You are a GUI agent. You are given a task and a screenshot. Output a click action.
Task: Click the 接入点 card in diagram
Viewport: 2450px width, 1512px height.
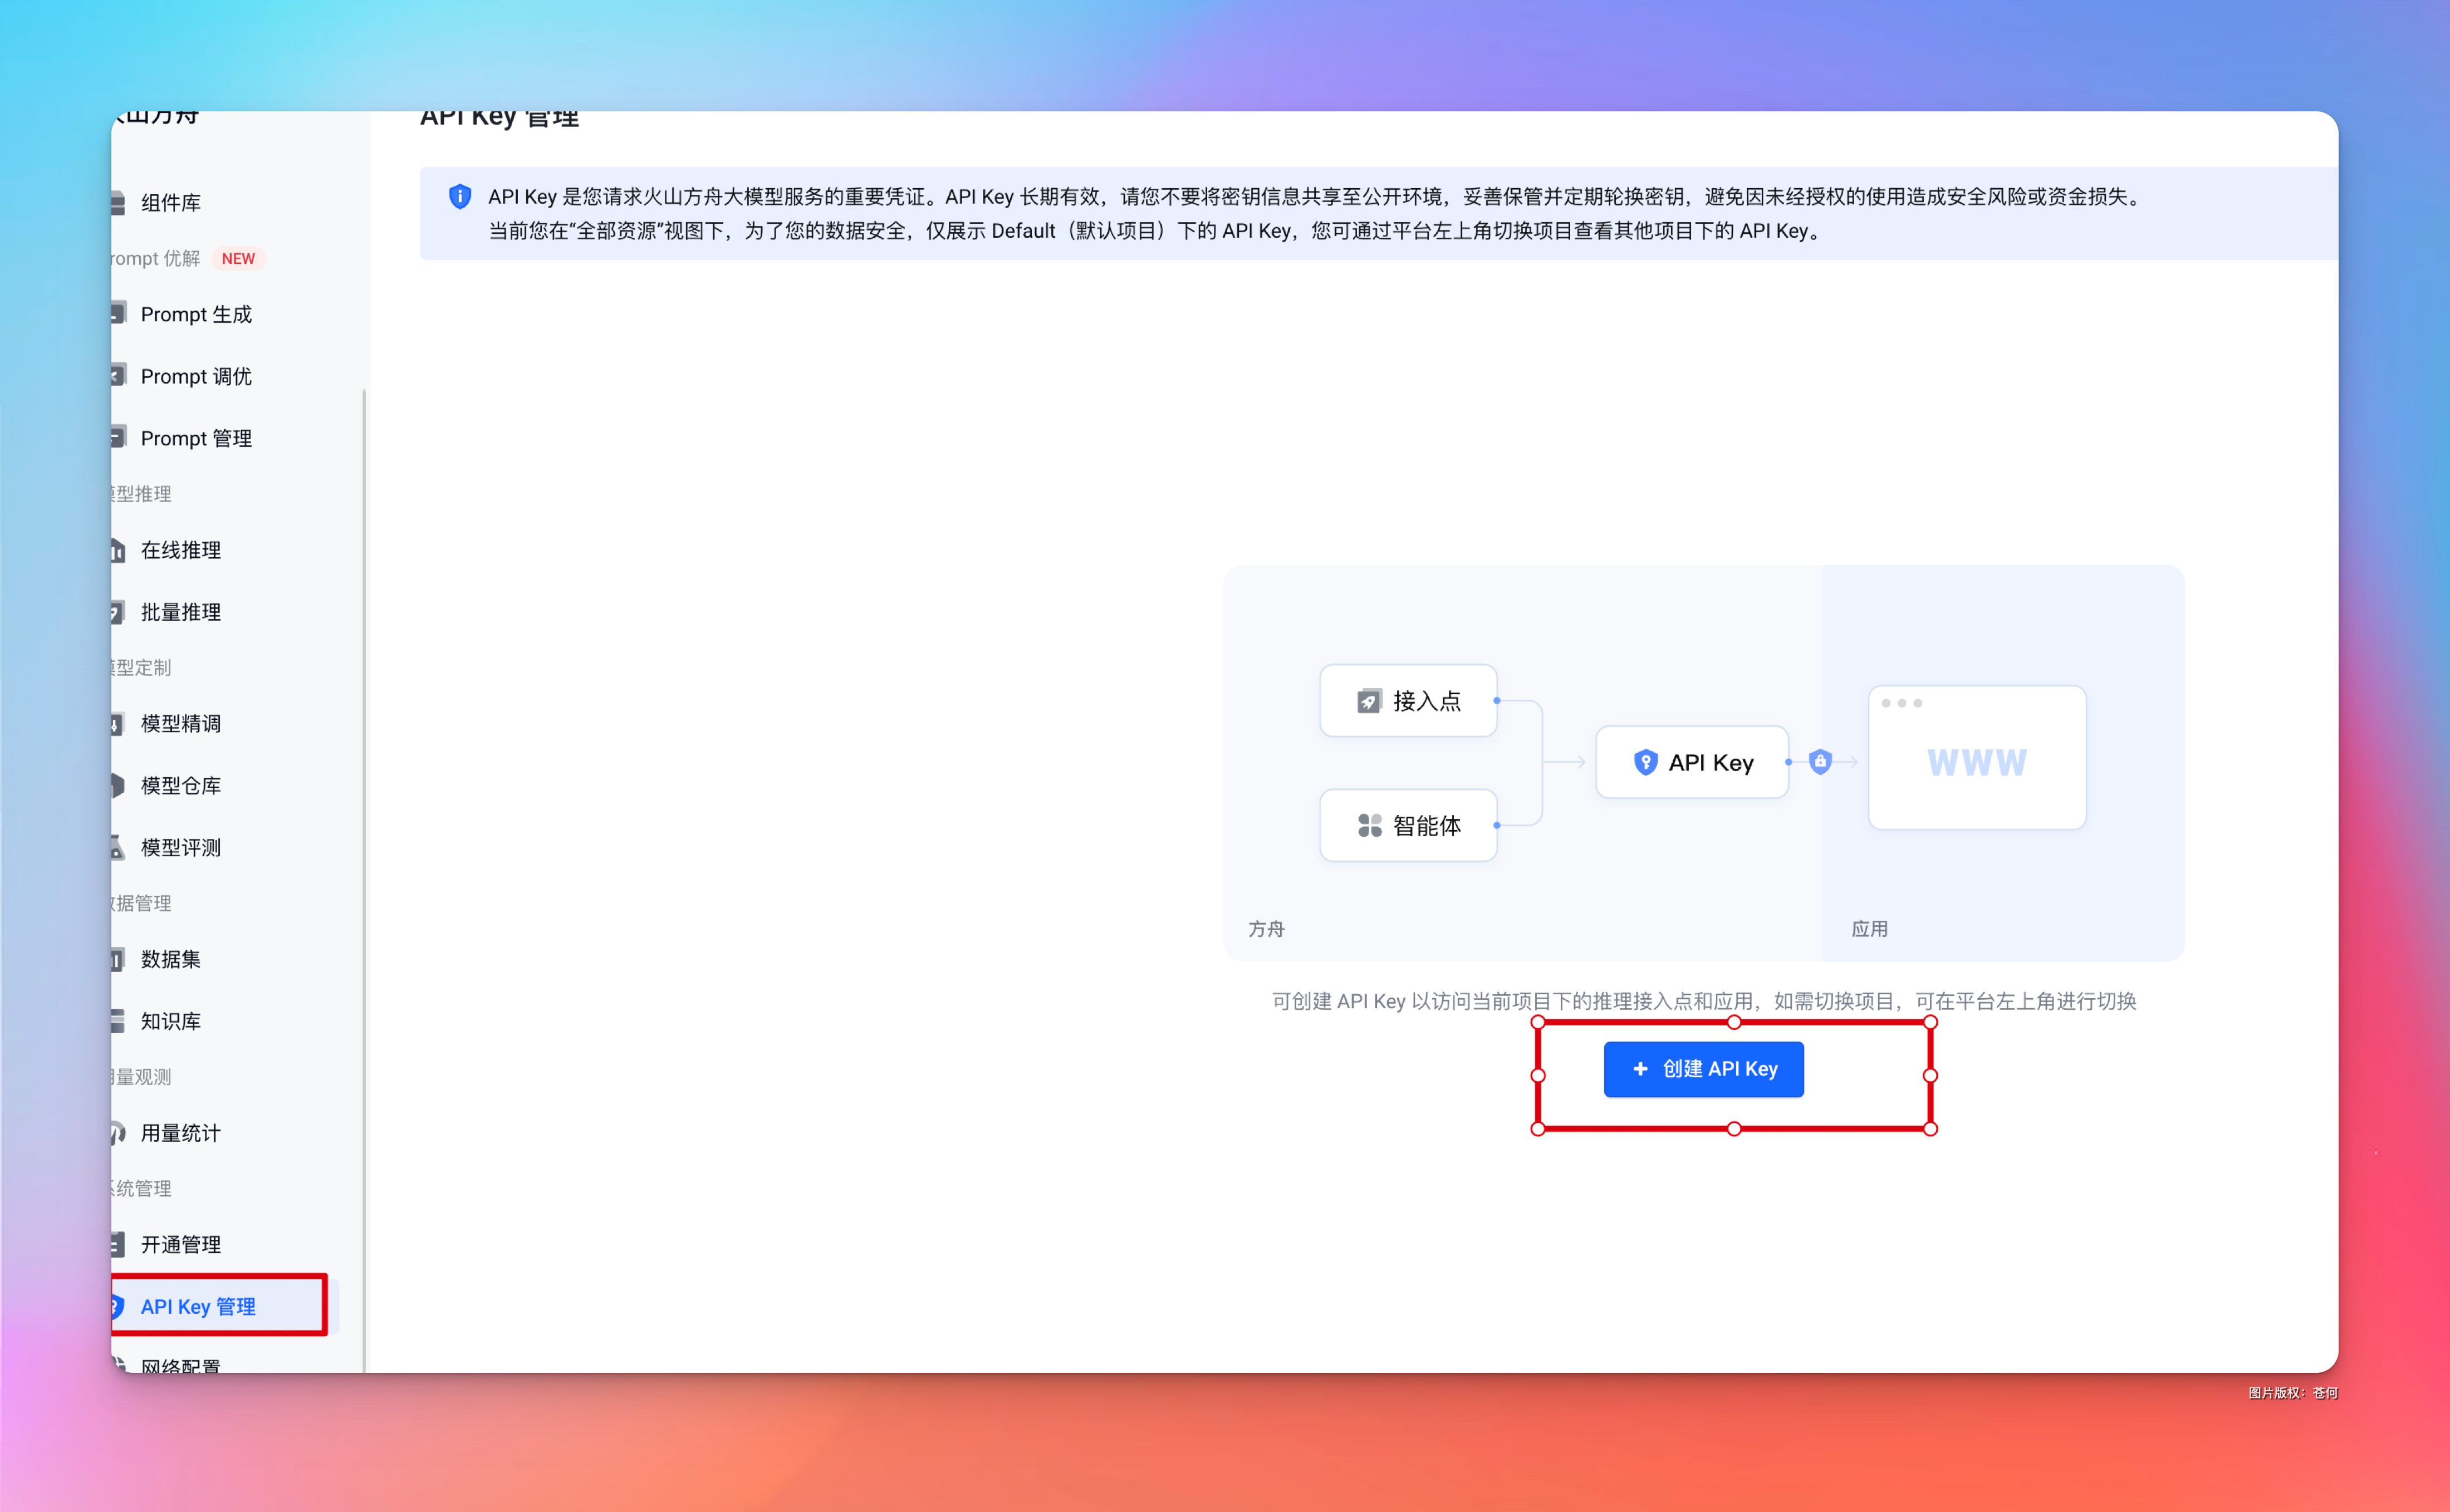coord(1408,701)
